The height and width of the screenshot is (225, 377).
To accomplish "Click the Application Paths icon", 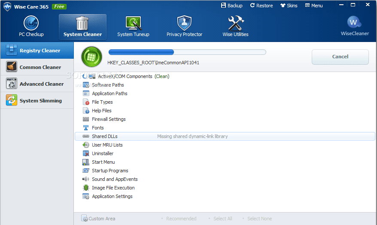I will click(86, 93).
